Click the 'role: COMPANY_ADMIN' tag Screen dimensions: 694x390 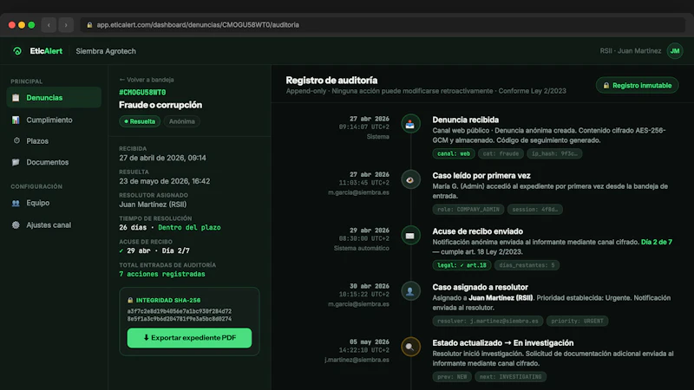(468, 209)
